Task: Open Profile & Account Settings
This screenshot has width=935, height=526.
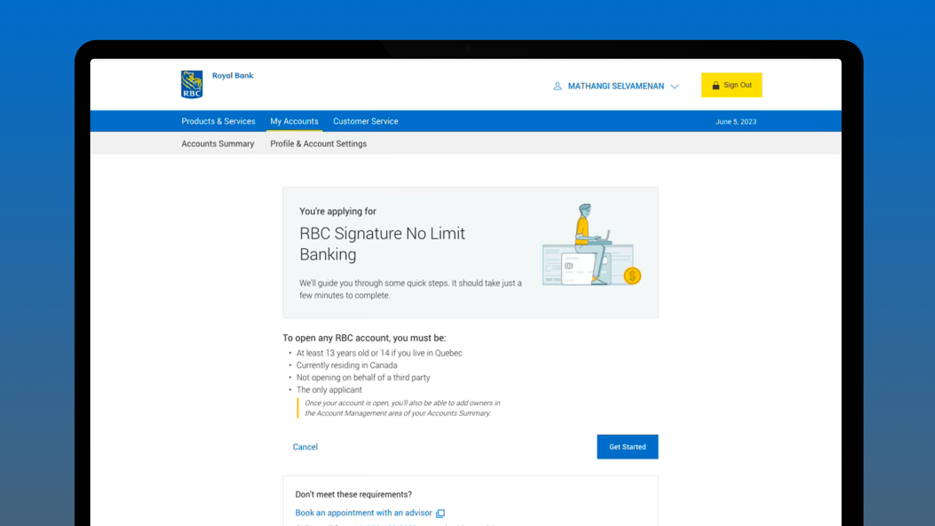Action: point(318,144)
